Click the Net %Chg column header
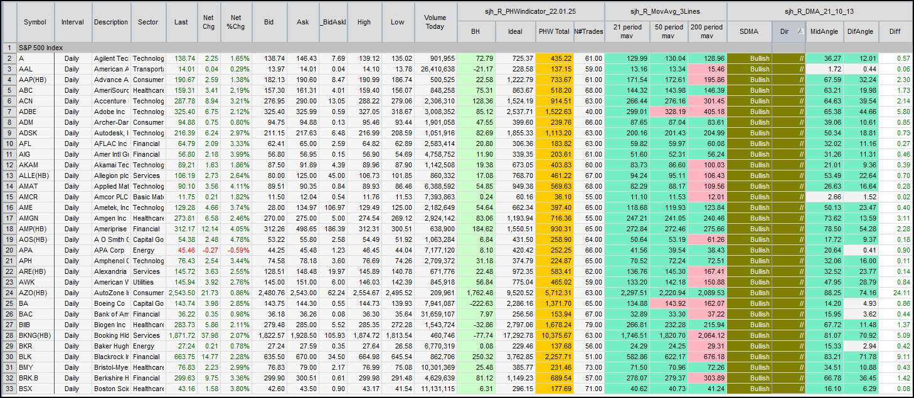 point(236,22)
